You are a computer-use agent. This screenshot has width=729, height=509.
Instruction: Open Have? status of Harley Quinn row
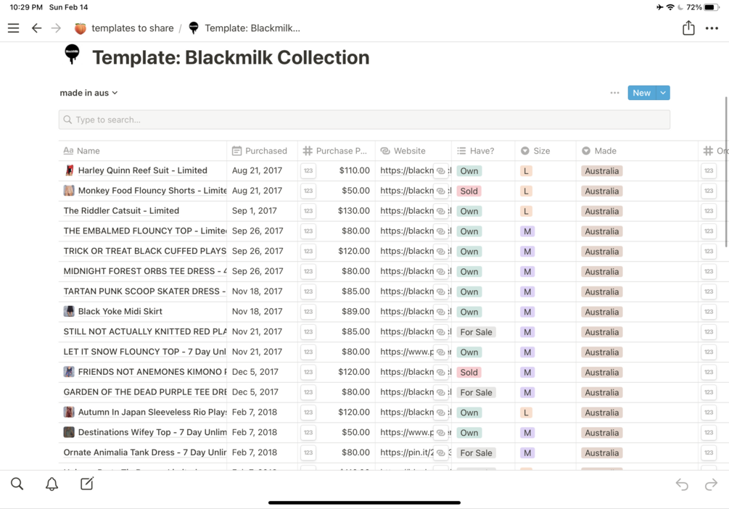[469, 171]
